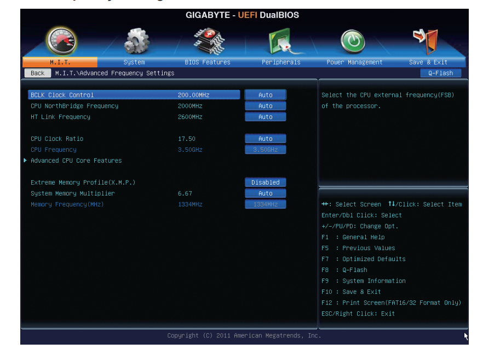Screen dimensions: 477x349
Task: Click the F5 Previous Values hint
Action: click(x=358, y=248)
